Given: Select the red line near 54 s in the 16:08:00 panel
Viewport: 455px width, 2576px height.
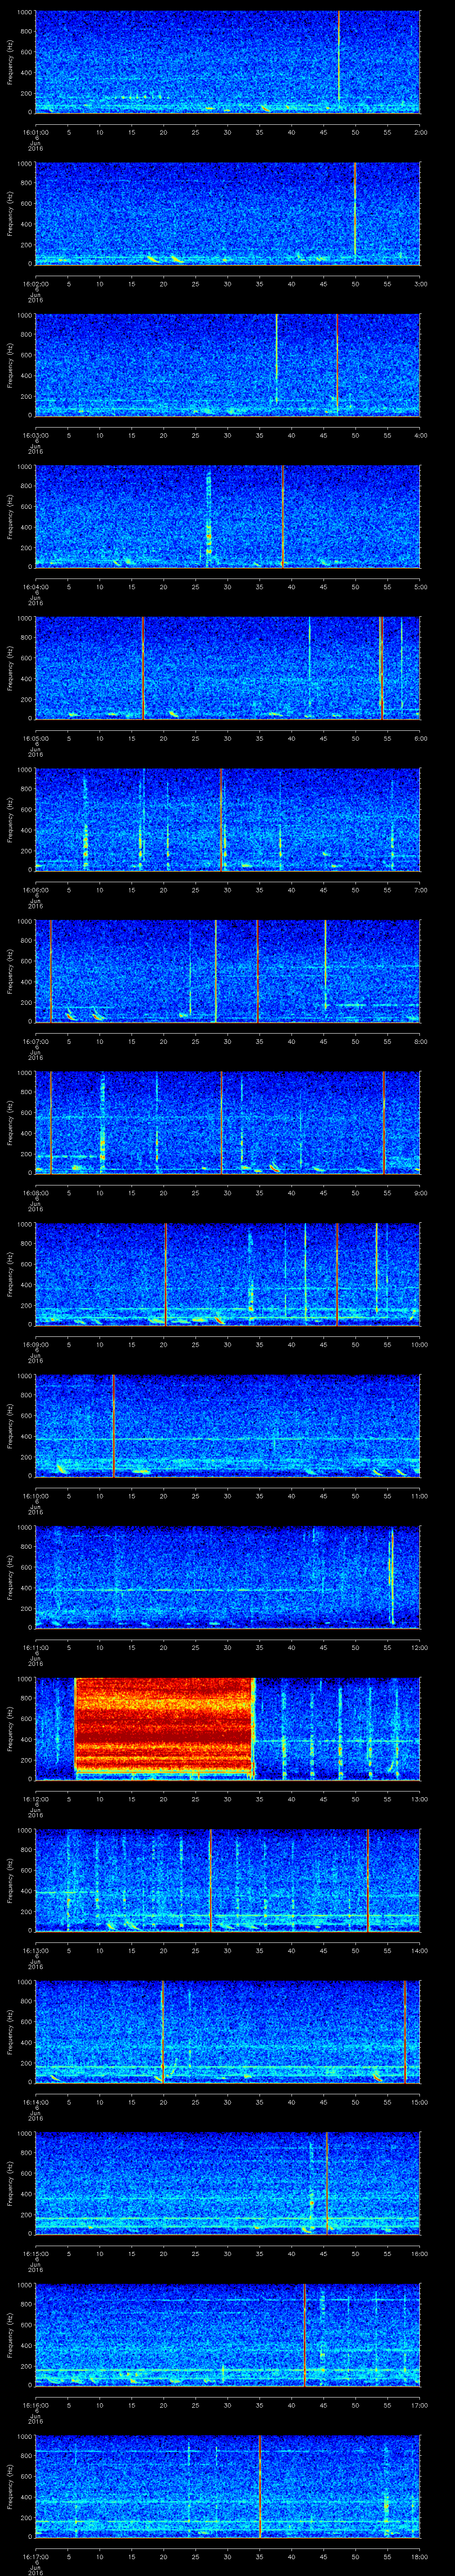Looking at the screenshot, I should (x=384, y=1121).
